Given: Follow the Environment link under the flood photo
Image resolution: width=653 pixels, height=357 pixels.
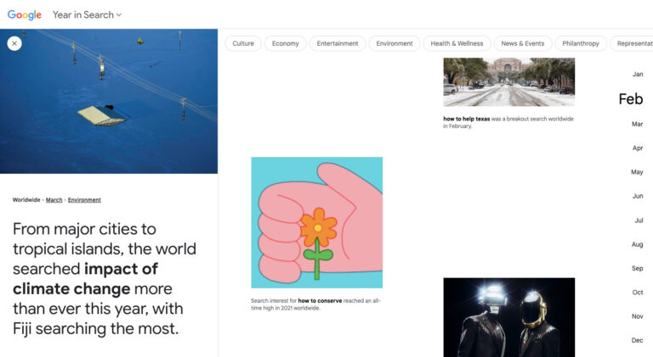Looking at the screenshot, I should [84, 200].
